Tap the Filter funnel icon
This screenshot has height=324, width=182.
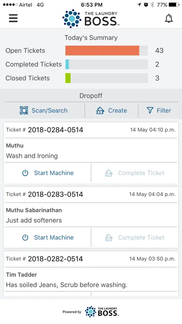click(150, 110)
